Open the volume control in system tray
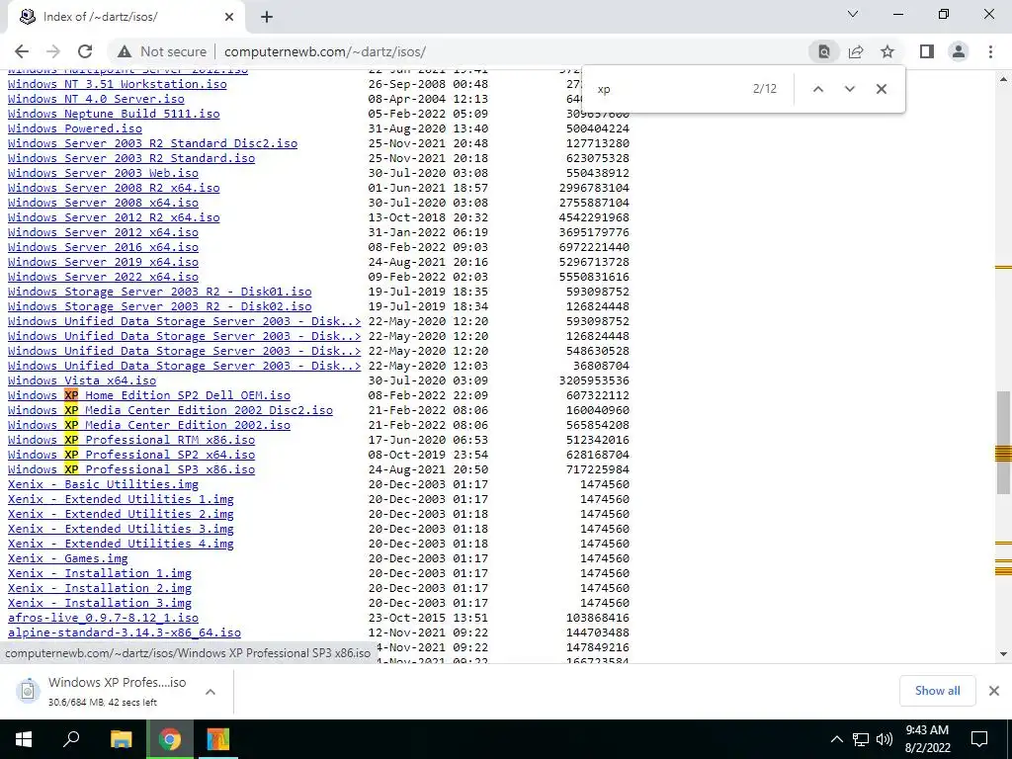Viewport: 1012px width, 759px height. click(x=885, y=739)
